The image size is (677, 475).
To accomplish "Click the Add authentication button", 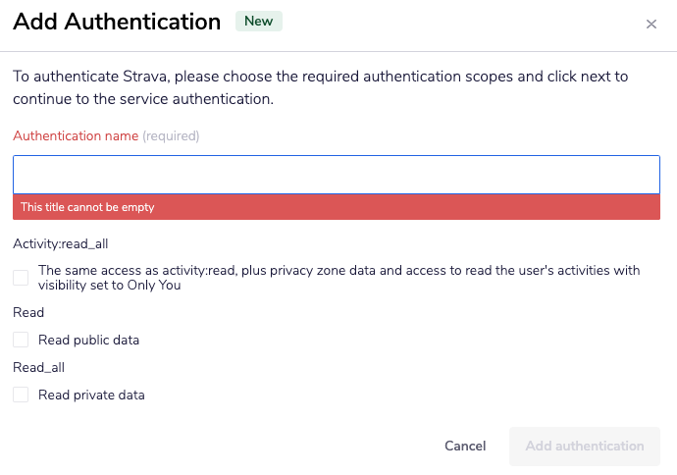I will pyautogui.click(x=585, y=446).
